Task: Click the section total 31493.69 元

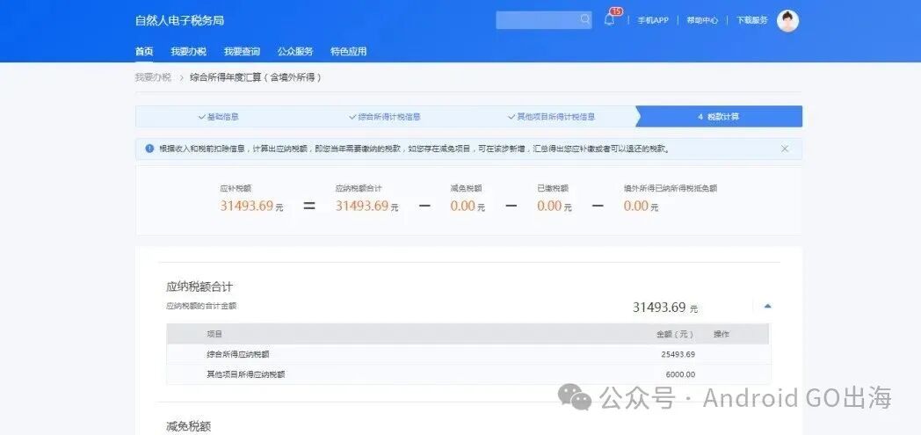Action: pos(665,308)
